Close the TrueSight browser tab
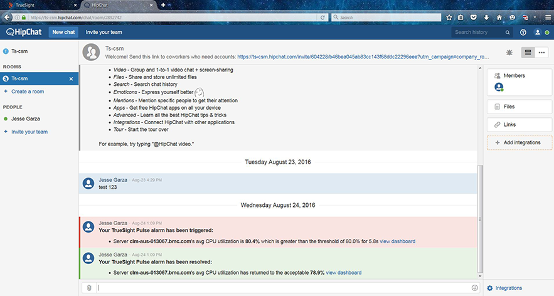 click(75, 5)
